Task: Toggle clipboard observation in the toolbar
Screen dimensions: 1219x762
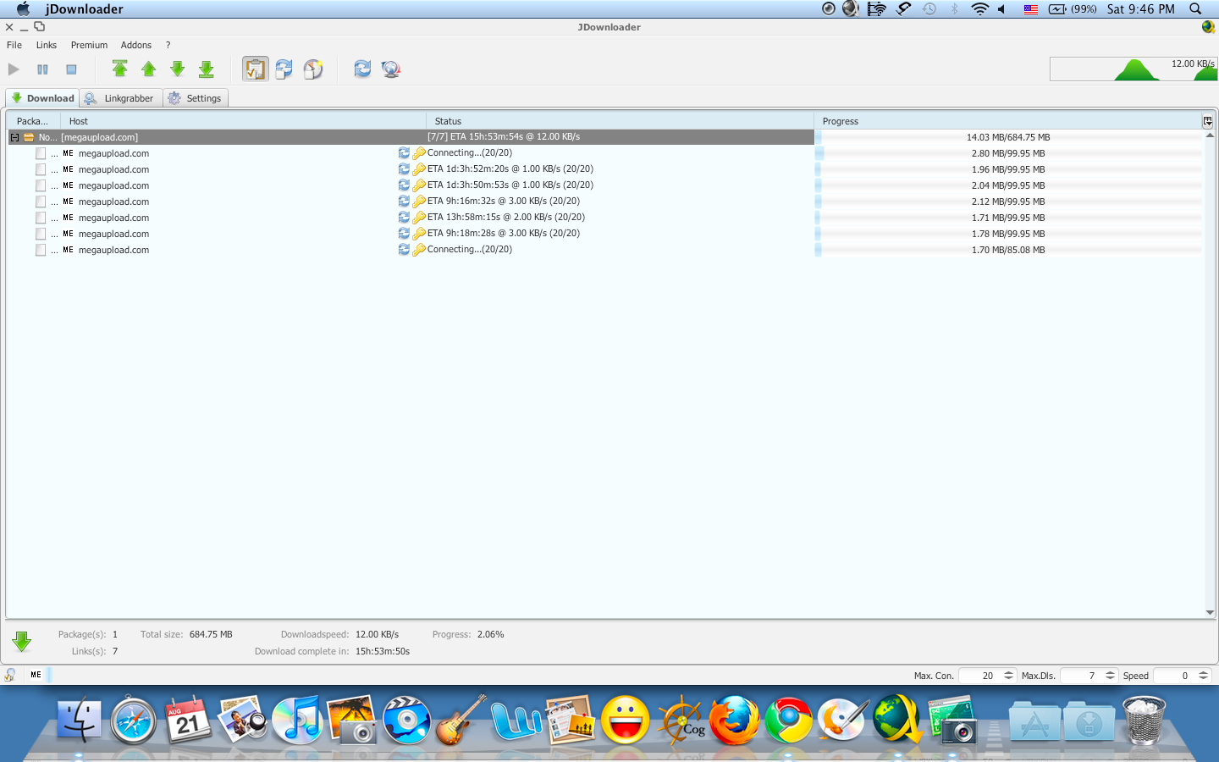Action: coord(256,69)
